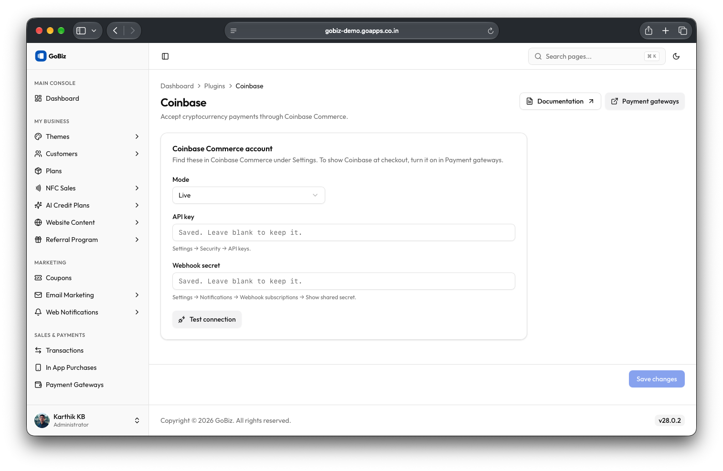
Task: Click the page reader icon in address bar
Action: [234, 31]
